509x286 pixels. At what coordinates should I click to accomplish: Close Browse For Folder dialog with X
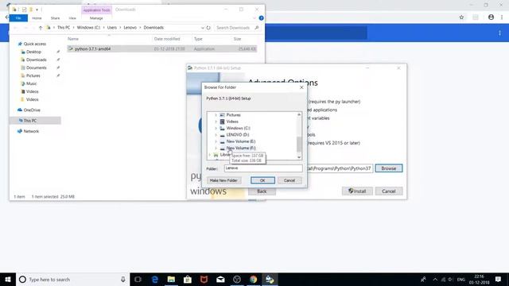(x=301, y=87)
